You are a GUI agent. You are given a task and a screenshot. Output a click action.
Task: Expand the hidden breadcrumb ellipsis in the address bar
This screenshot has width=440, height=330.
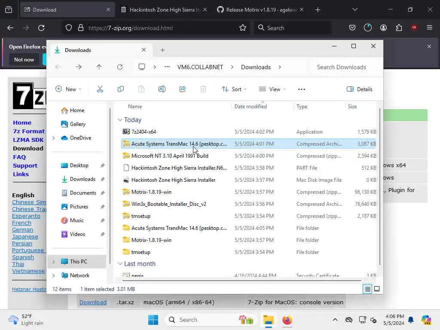(x=167, y=67)
